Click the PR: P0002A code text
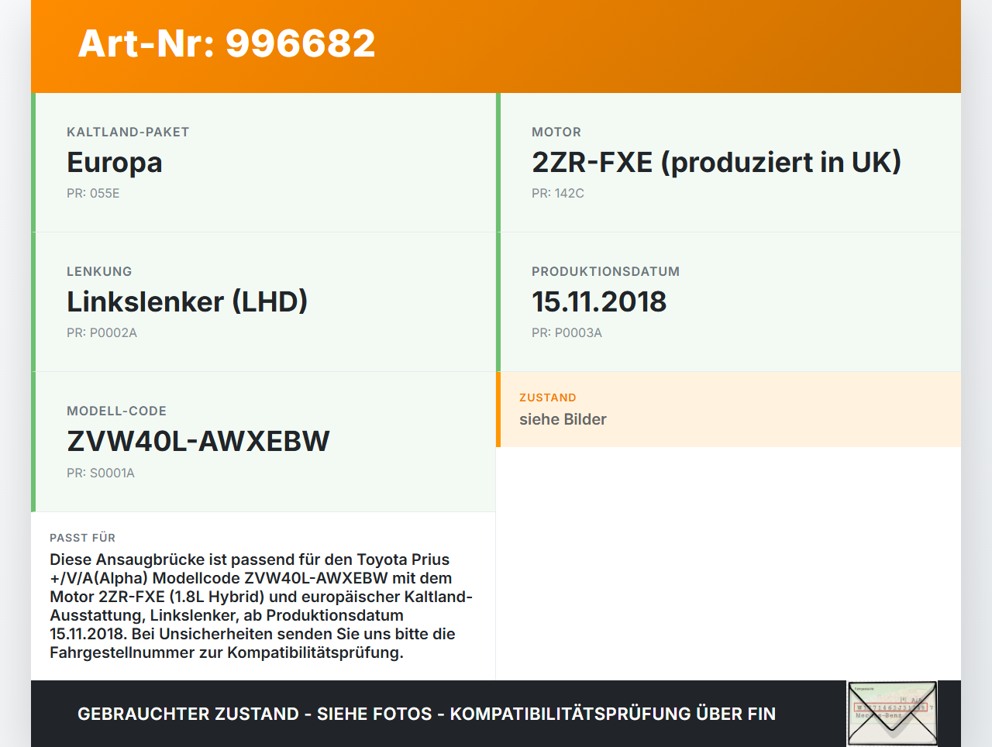Screen dimensions: 992x747 tap(102, 333)
